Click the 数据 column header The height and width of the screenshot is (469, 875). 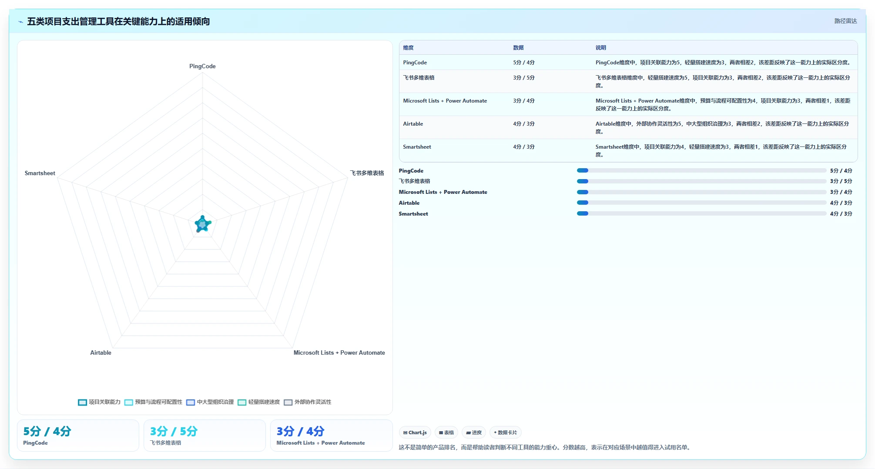[518, 48]
